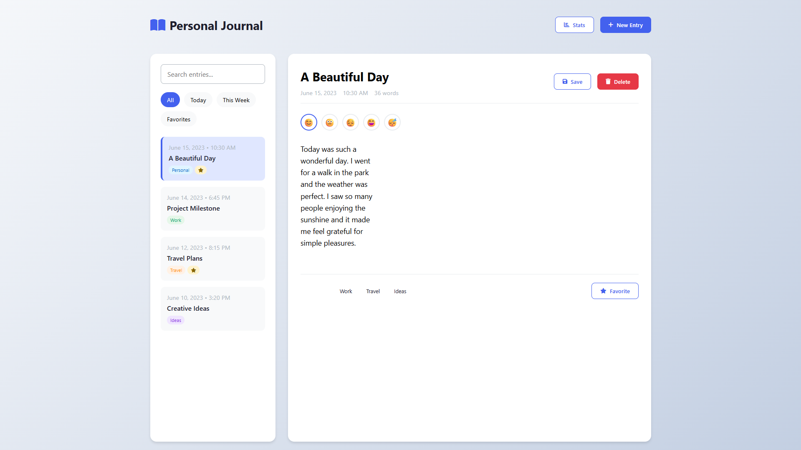801x450 pixels.
Task: Create a New Entry
Action: tap(625, 25)
